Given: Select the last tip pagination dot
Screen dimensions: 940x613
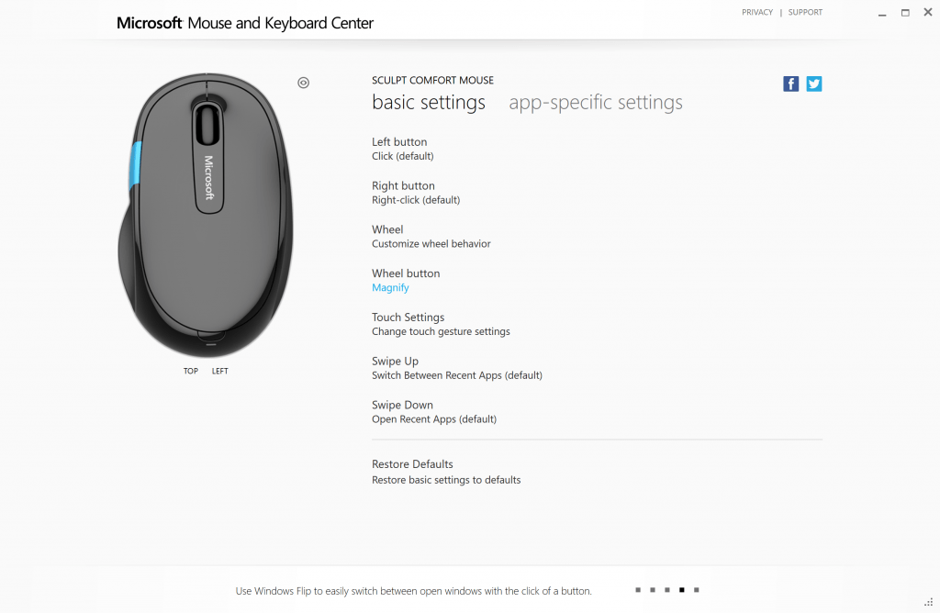Looking at the screenshot, I should 697,590.
